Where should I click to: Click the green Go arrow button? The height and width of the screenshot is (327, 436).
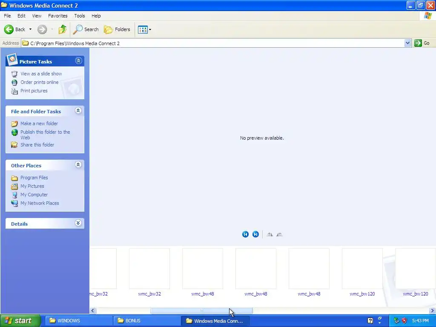(418, 43)
